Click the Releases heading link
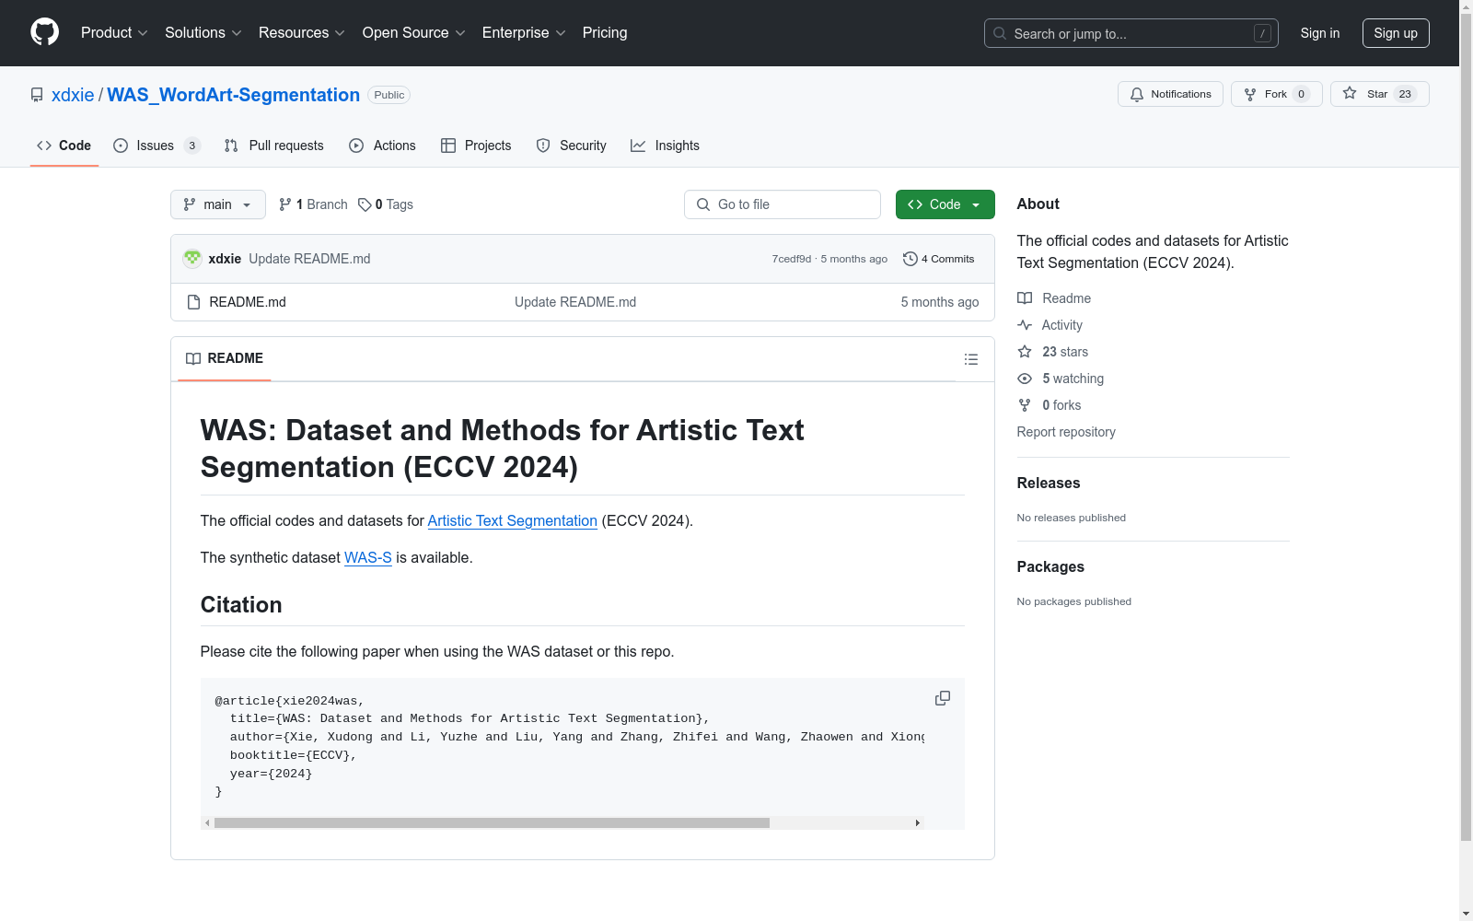The image size is (1473, 921). [x=1049, y=483]
